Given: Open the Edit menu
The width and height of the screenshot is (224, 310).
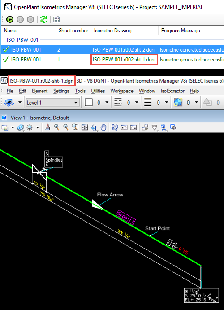Looking at the screenshot, I should tap(22, 91).
